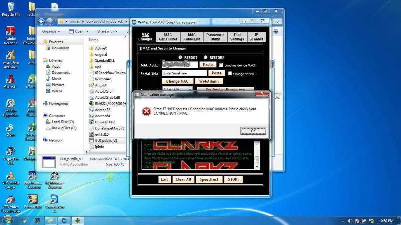Click the Exit button in WiMax Tool
The width and height of the screenshot is (401, 225).
click(x=164, y=179)
